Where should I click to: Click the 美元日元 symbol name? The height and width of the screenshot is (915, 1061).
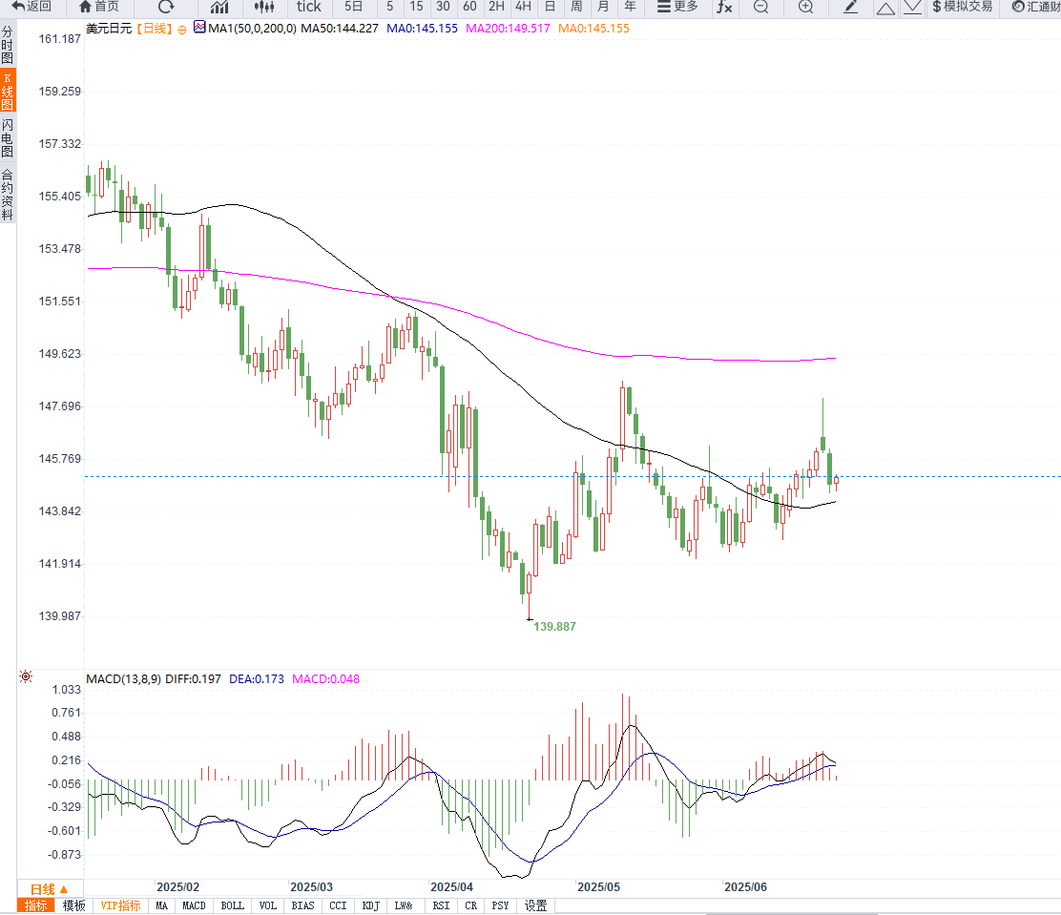[x=109, y=29]
